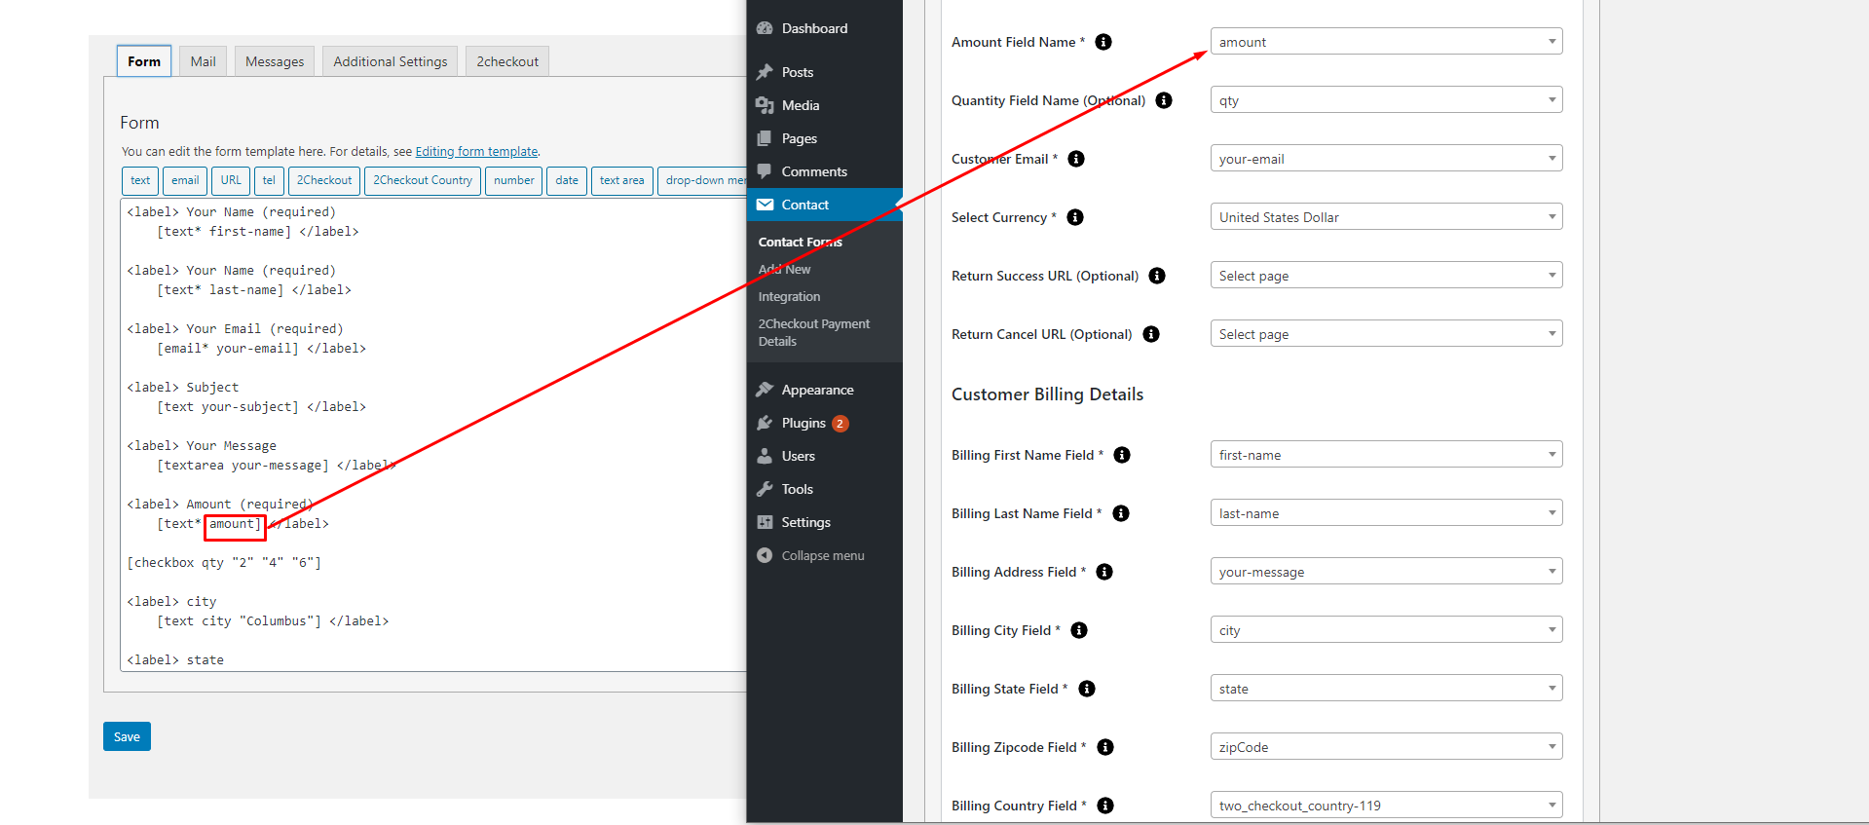Click the Dashboard icon in sidebar
This screenshot has width=1869, height=825.
765,28
